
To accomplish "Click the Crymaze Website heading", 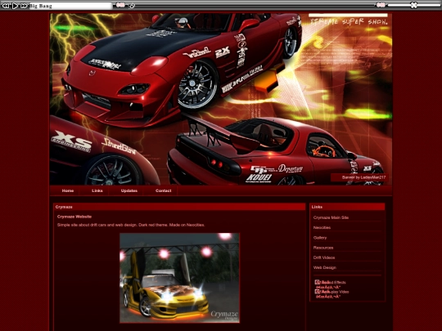I will point(74,217).
